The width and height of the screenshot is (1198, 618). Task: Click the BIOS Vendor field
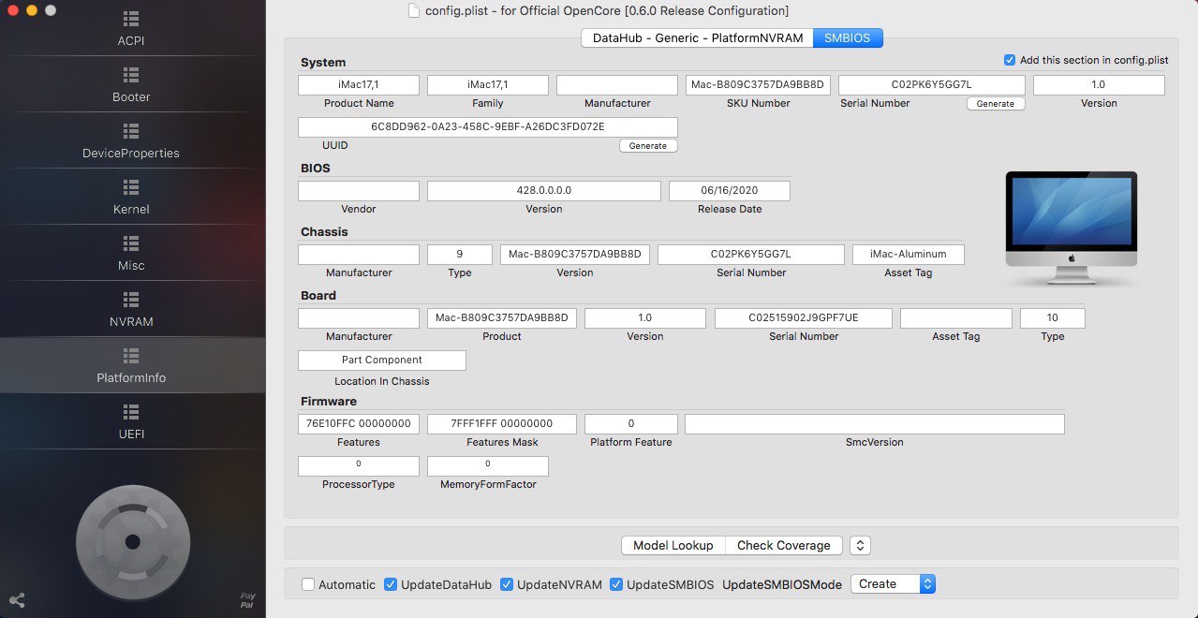(359, 191)
